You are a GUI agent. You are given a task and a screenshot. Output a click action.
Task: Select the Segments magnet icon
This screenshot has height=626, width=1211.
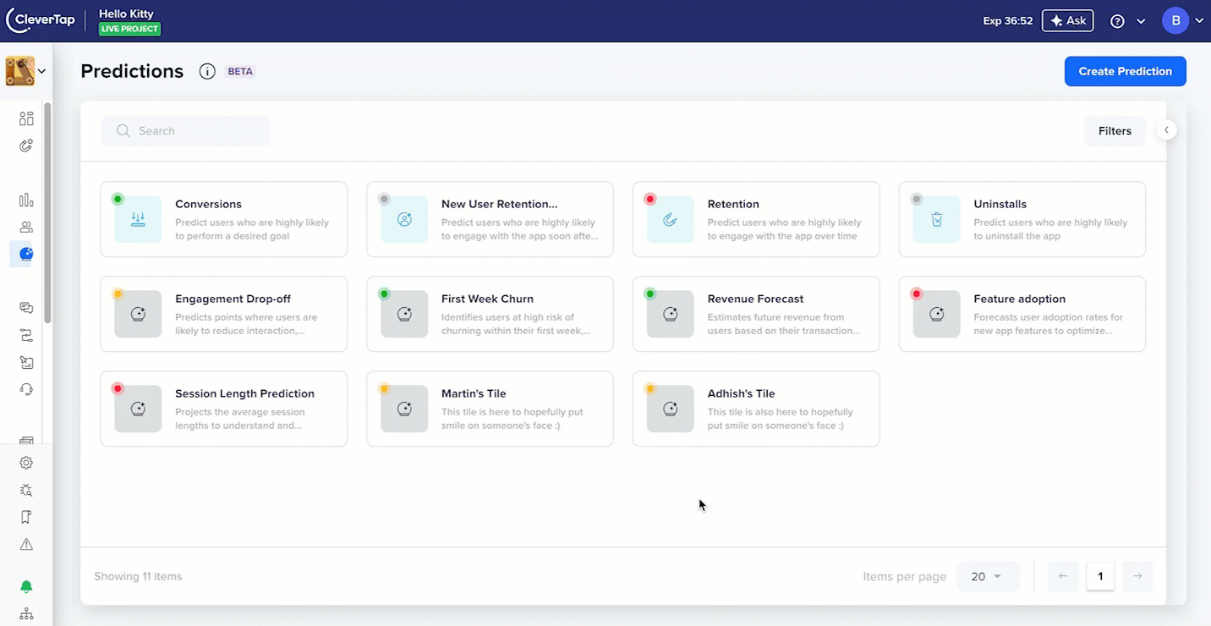pos(25,146)
